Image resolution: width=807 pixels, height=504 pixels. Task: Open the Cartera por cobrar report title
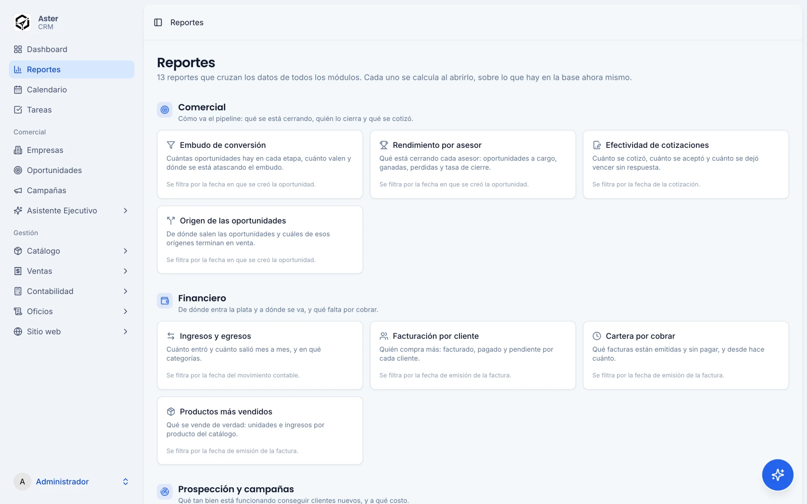tap(640, 336)
